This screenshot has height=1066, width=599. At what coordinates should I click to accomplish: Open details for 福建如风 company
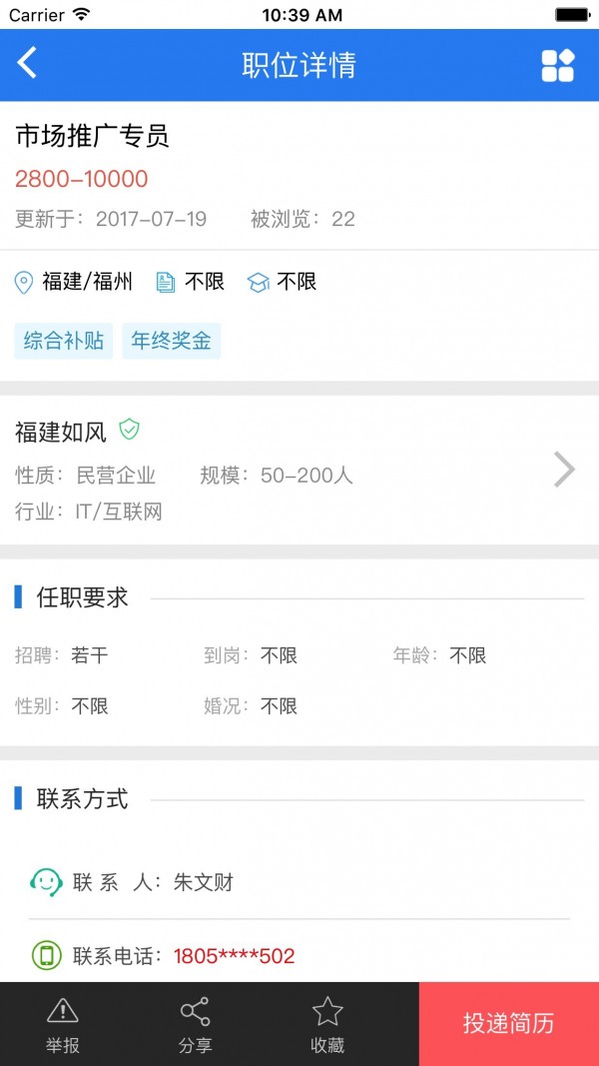60,430
